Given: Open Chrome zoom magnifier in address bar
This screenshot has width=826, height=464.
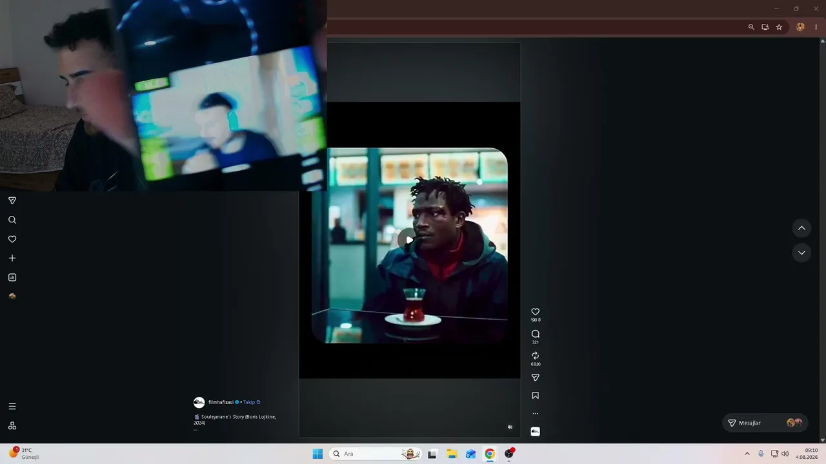Looking at the screenshot, I should [751, 27].
